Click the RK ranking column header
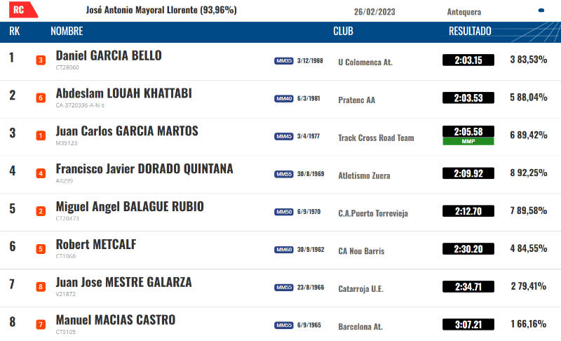561x341 pixels. [x=14, y=31]
